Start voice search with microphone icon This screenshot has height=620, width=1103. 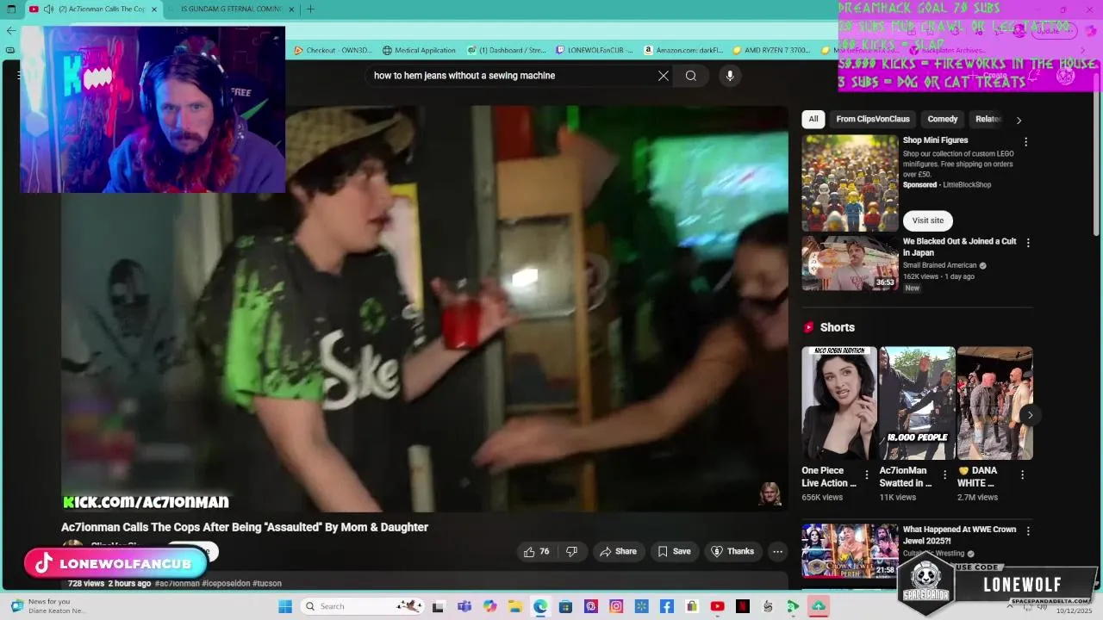pyautogui.click(x=730, y=76)
